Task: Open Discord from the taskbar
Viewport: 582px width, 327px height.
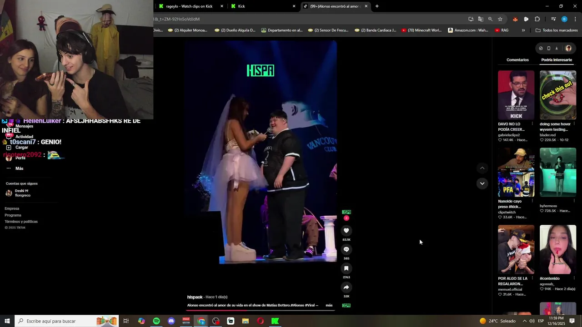Action: (x=171, y=321)
